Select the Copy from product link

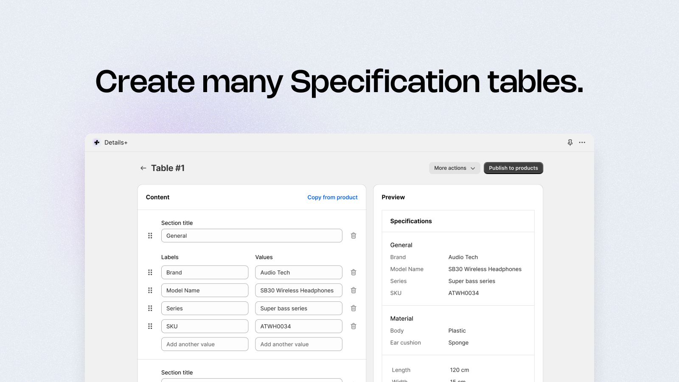click(x=332, y=197)
